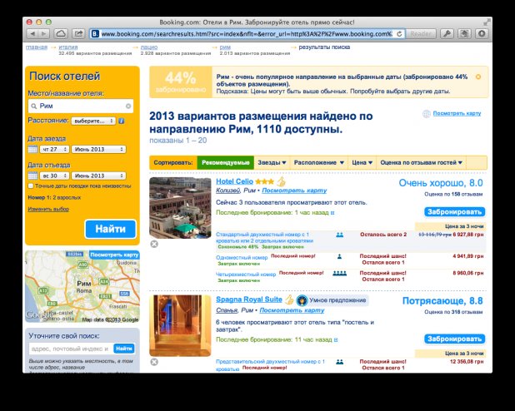Click Забронировать for Spagna Royal Suite
The image size is (515, 411).
[454, 339]
